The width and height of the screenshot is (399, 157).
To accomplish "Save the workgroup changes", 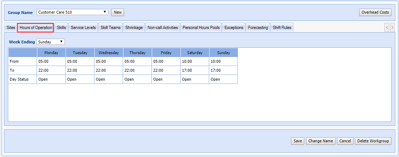I will coord(297,141).
